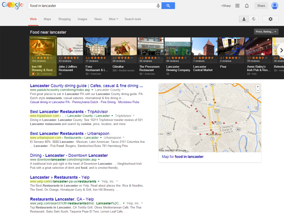
Task: Open the Gibraltar dish photo
Action: pos(124,46)
